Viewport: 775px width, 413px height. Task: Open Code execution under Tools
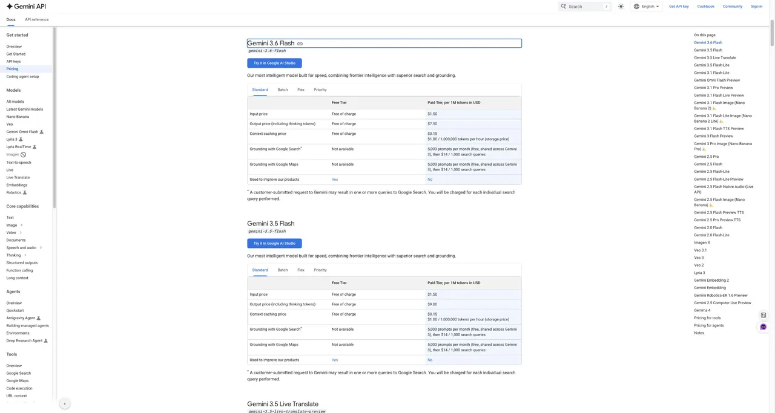pyautogui.click(x=19, y=388)
